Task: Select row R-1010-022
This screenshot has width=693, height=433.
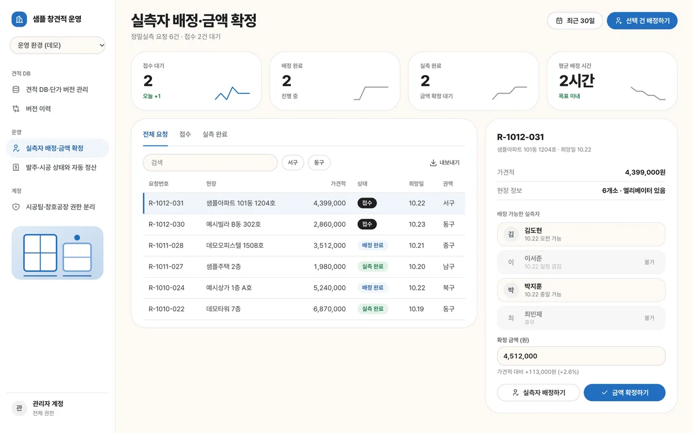Action: [304, 309]
